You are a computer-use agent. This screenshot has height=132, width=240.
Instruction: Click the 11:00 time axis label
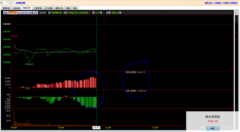coord(108,128)
